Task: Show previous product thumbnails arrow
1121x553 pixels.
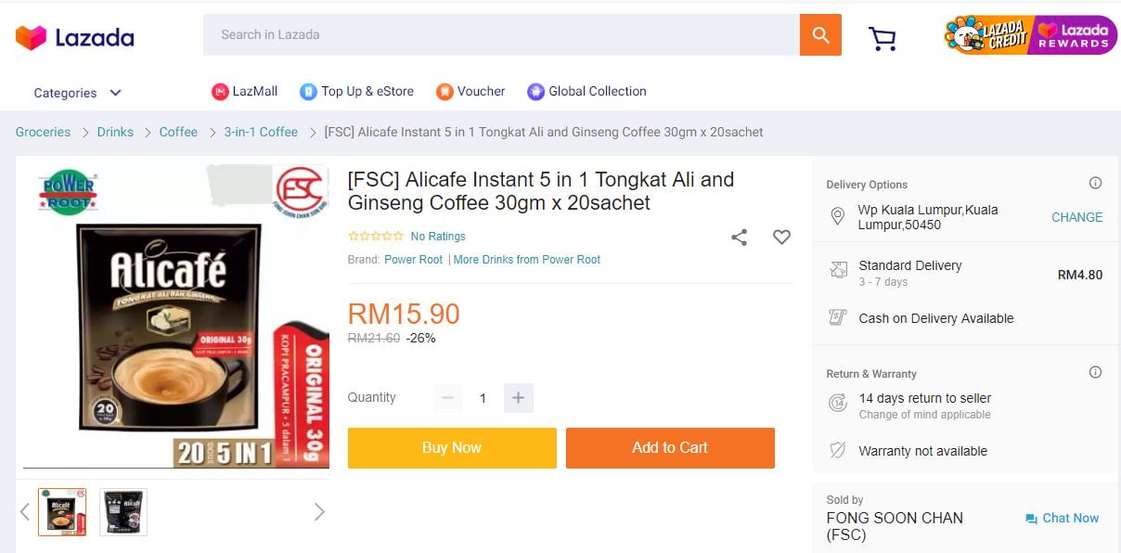Action: click(x=25, y=511)
